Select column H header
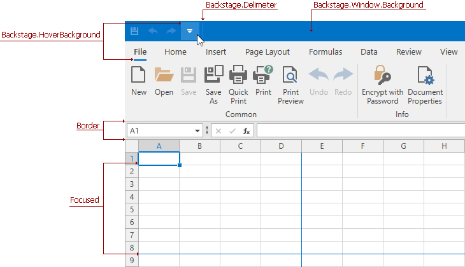Viewport: 465px width, 267px height. 444,146
